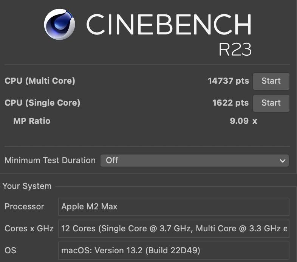Click the 1622 pts single core score

coord(230,103)
